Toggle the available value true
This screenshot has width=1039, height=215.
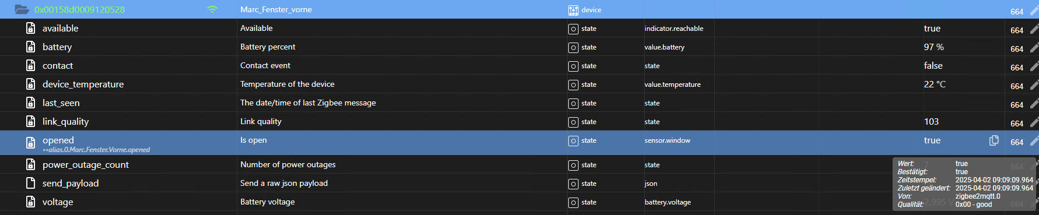pos(932,28)
